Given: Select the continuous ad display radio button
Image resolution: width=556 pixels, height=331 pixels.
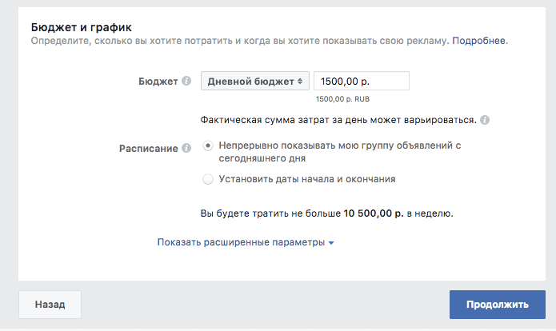Looking at the screenshot, I should click(208, 146).
